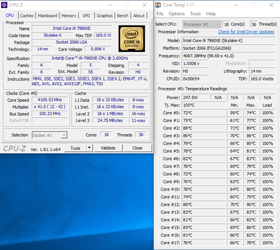Click the Core #9 min temperature 62°C
This screenshot has height=250, width=280.
click(235, 182)
